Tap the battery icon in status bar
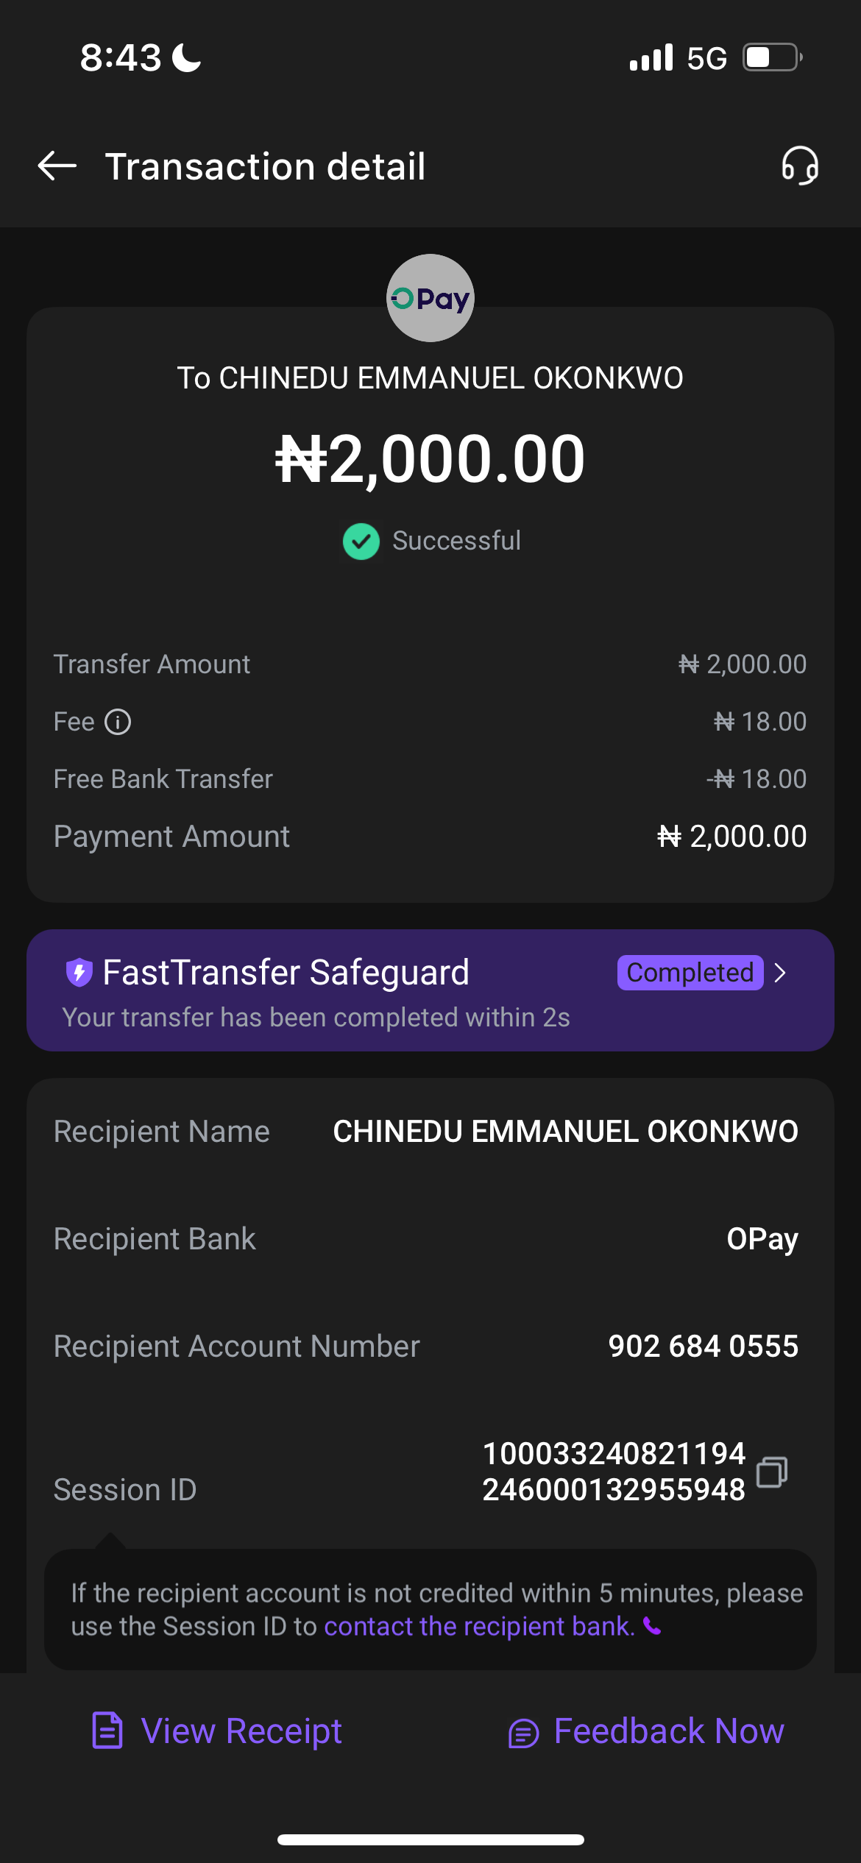The image size is (861, 1863). tap(770, 57)
